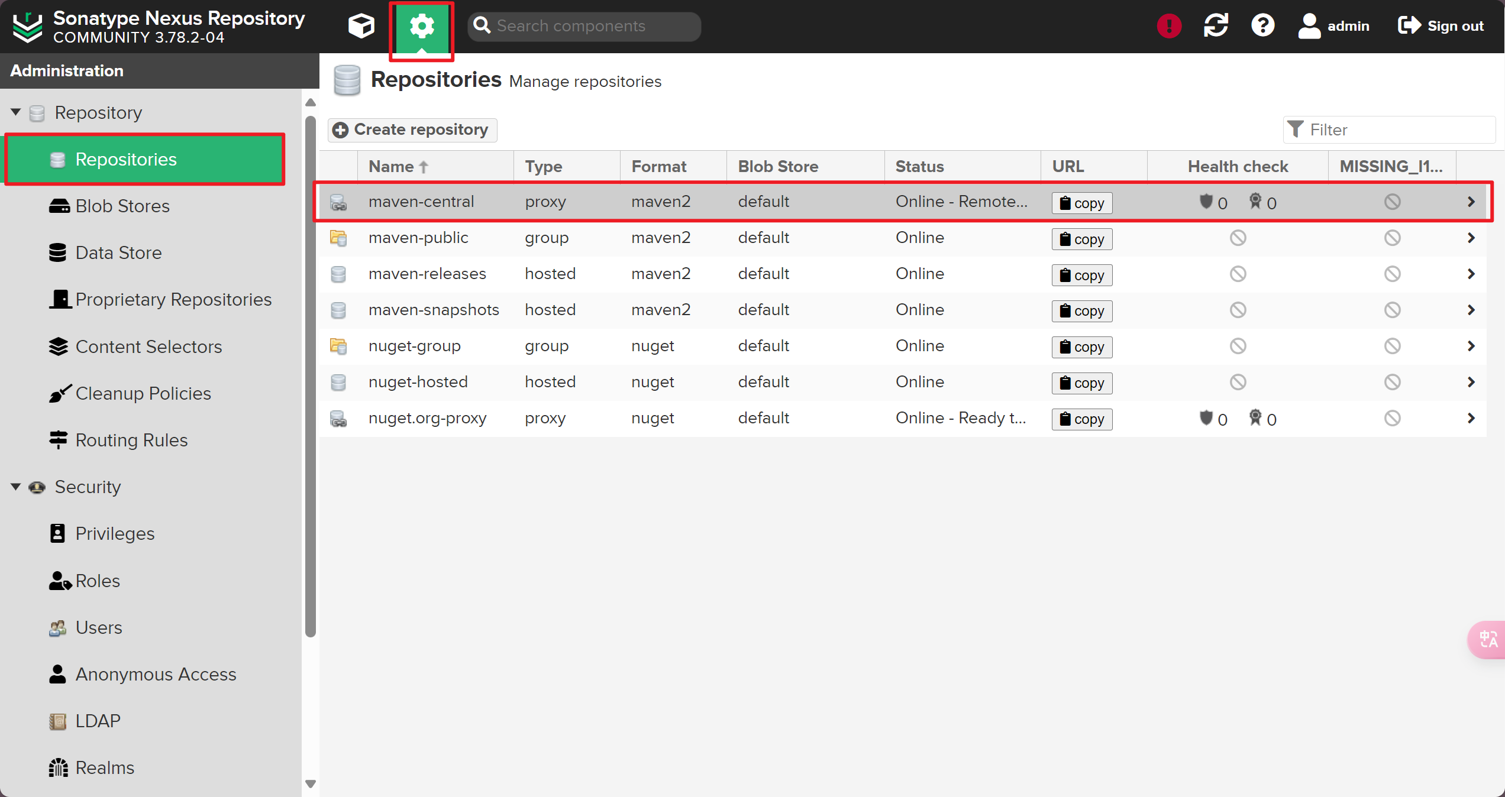Click the Health check column header

point(1238,167)
